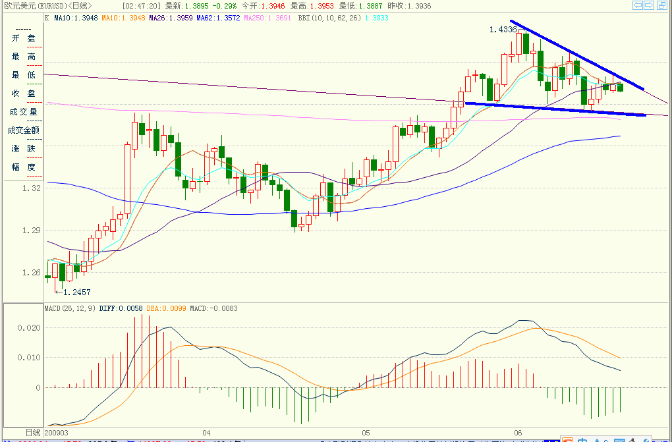Click the 05 month marker on the time axis
Viewport: 672px width, 442px height.
point(366,433)
